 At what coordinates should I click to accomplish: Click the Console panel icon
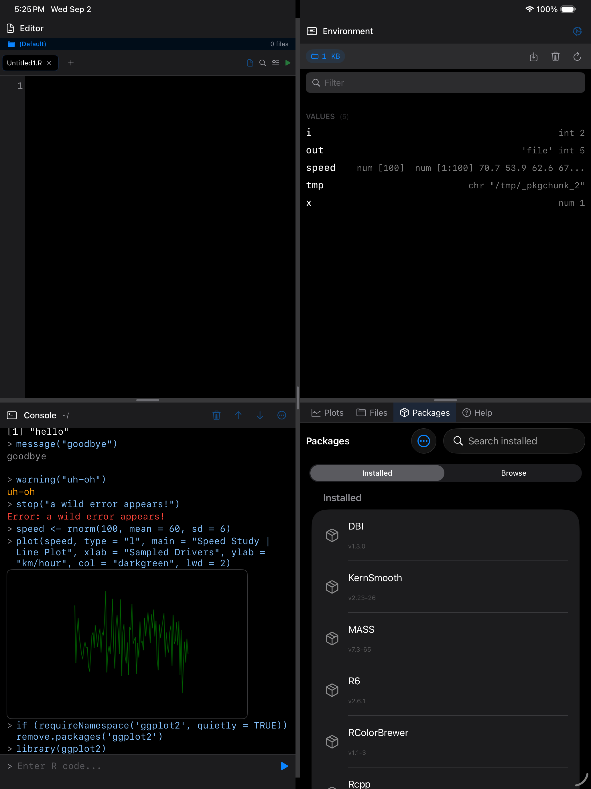pyautogui.click(x=12, y=415)
